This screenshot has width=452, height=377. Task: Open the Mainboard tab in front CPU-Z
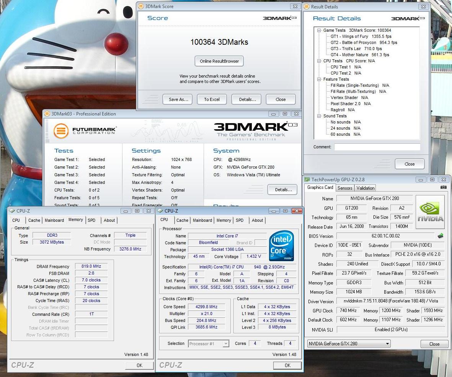[202, 220]
